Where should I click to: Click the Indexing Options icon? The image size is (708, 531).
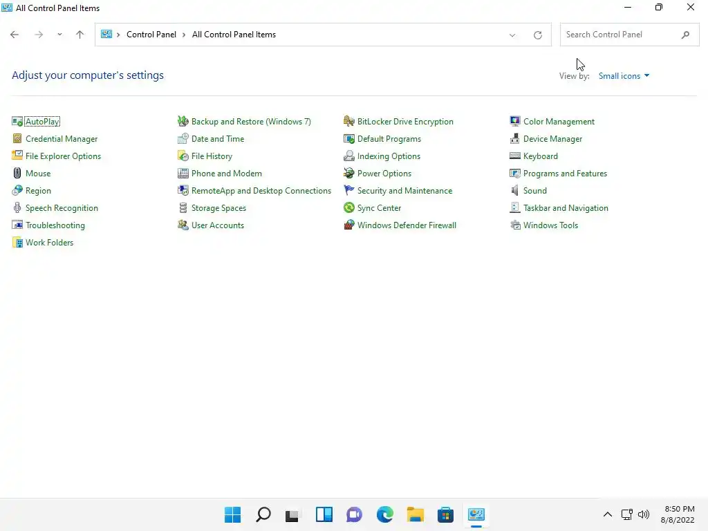point(349,156)
